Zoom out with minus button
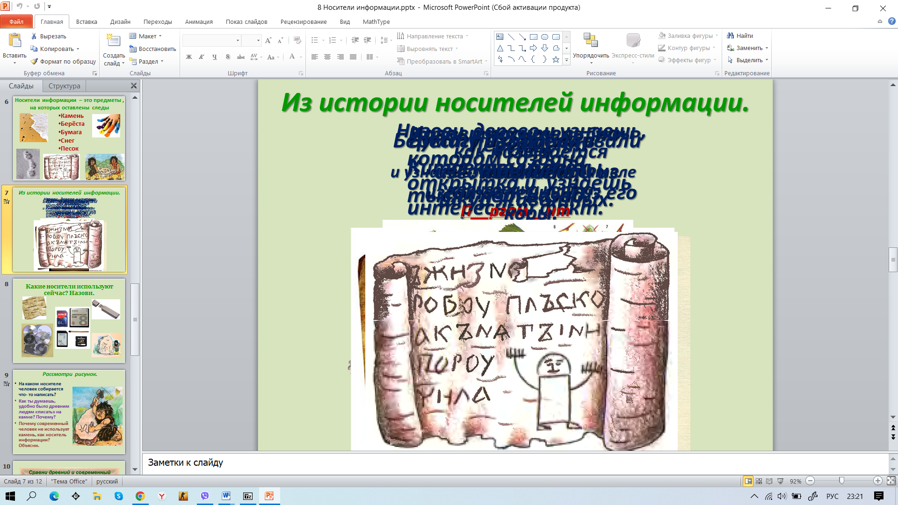The width and height of the screenshot is (898, 505). (811, 481)
